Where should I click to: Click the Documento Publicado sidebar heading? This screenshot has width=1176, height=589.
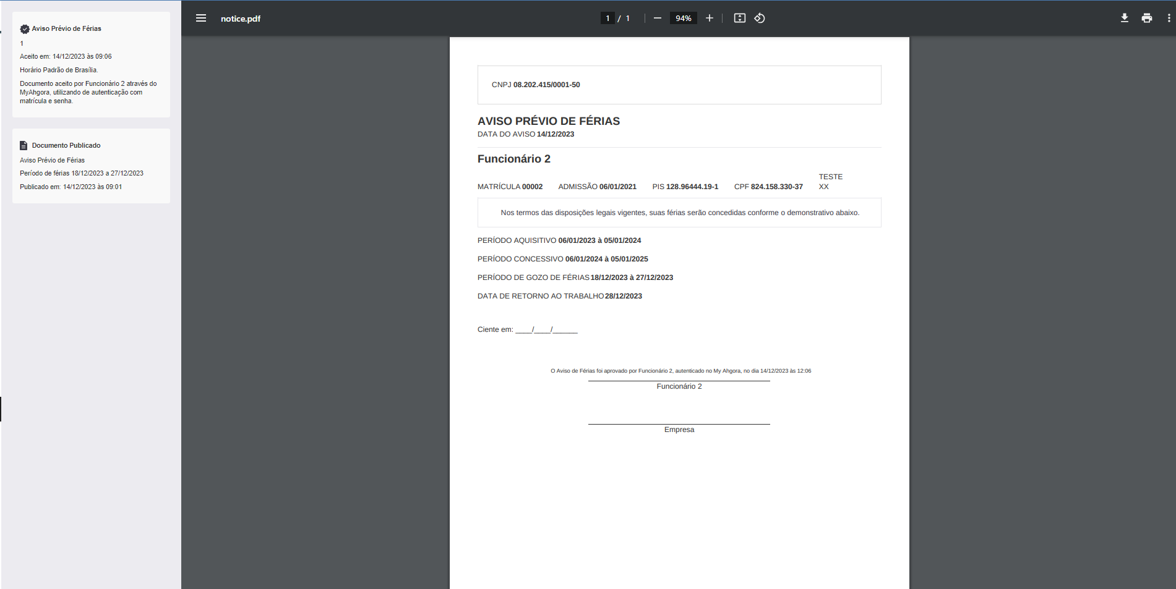(66, 145)
